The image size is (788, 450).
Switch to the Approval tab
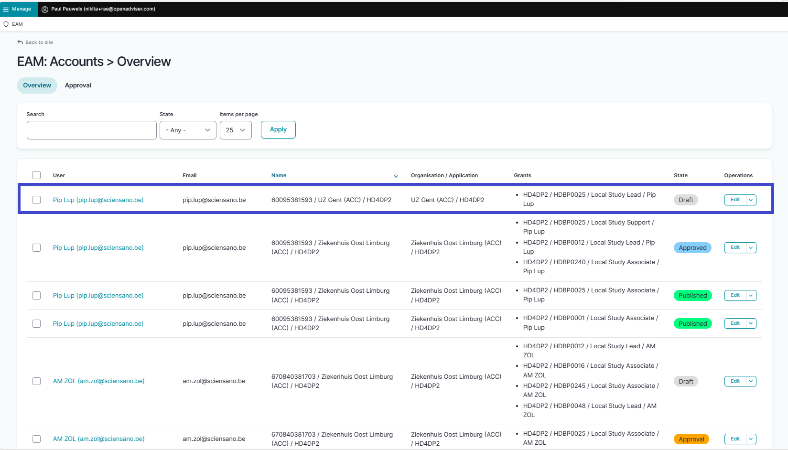[x=78, y=86]
